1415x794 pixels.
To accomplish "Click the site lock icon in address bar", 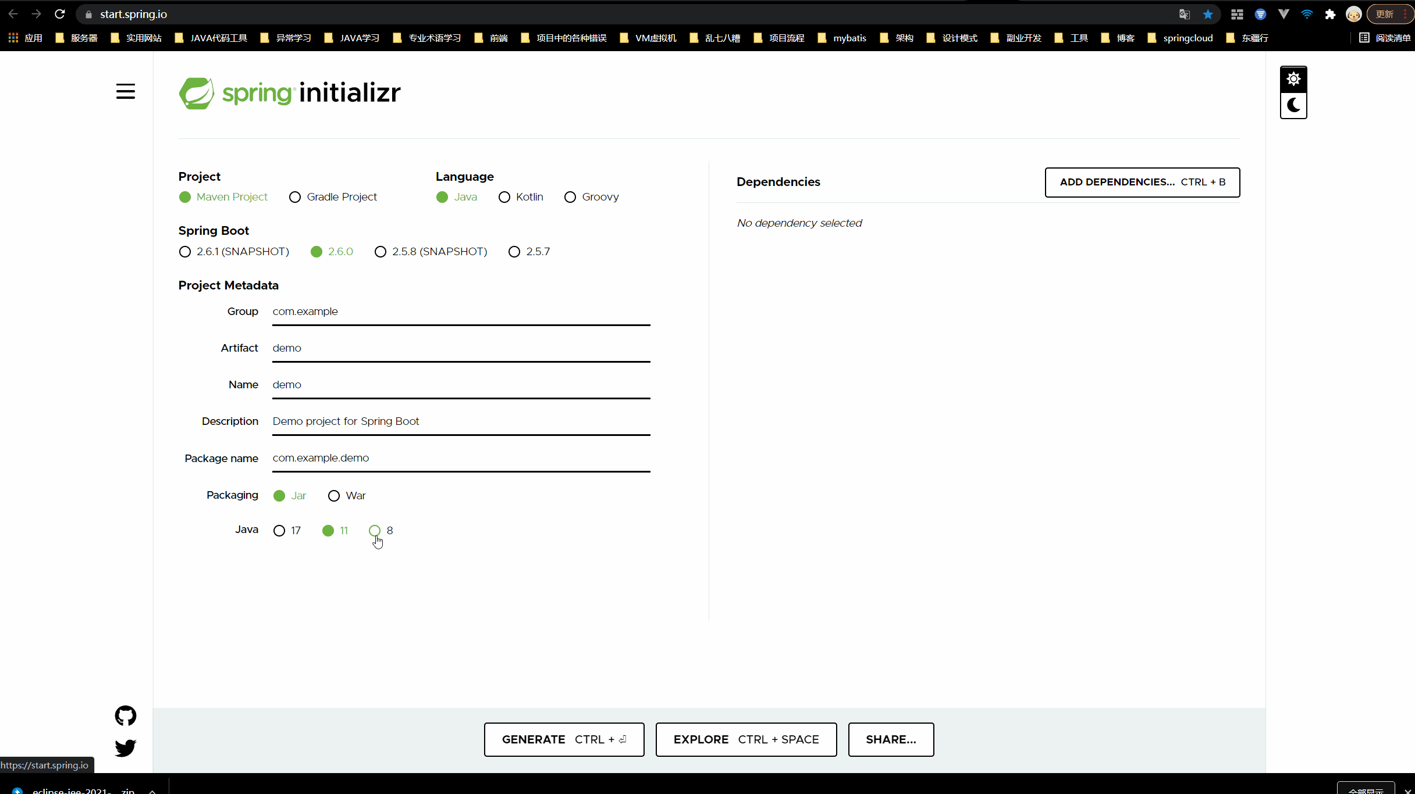I will (x=88, y=14).
